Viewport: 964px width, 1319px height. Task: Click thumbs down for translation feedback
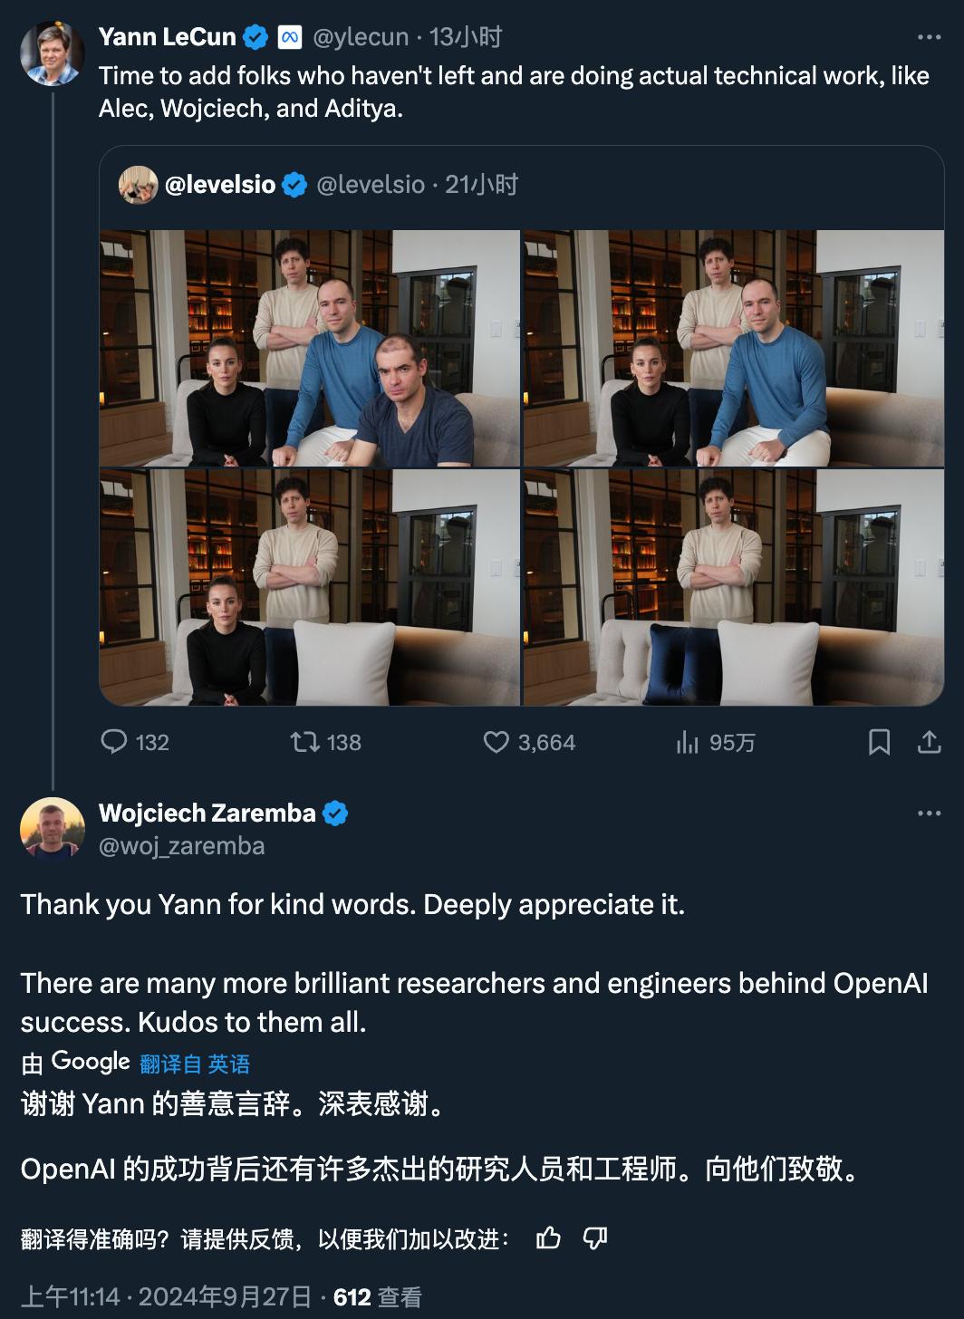[x=595, y=1238]
